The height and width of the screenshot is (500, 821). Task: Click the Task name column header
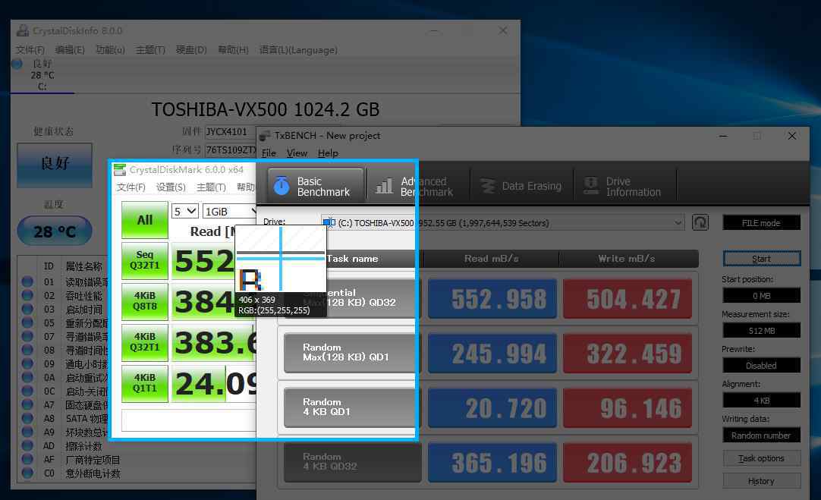point(352,259)
